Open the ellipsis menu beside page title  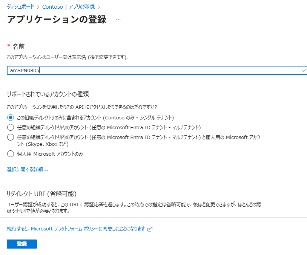pos(118,20)
